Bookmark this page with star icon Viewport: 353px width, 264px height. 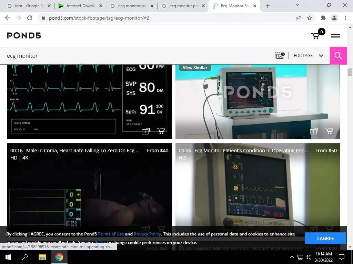pyautogui.click(x=310, y=18)
